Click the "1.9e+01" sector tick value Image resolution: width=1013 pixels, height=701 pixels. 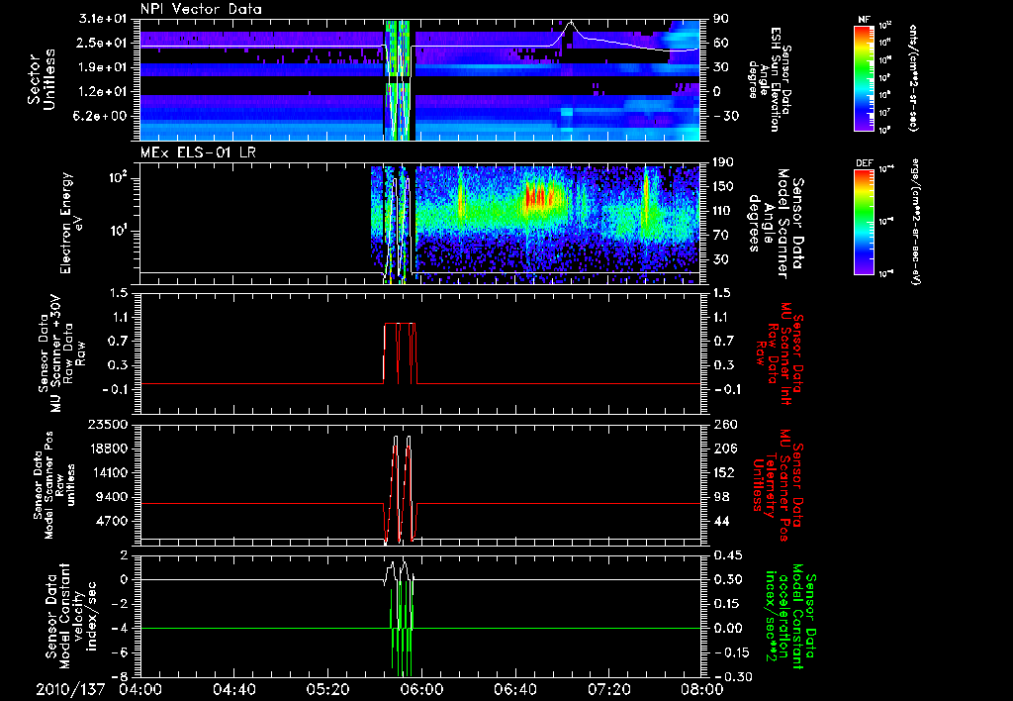(103, 67)
